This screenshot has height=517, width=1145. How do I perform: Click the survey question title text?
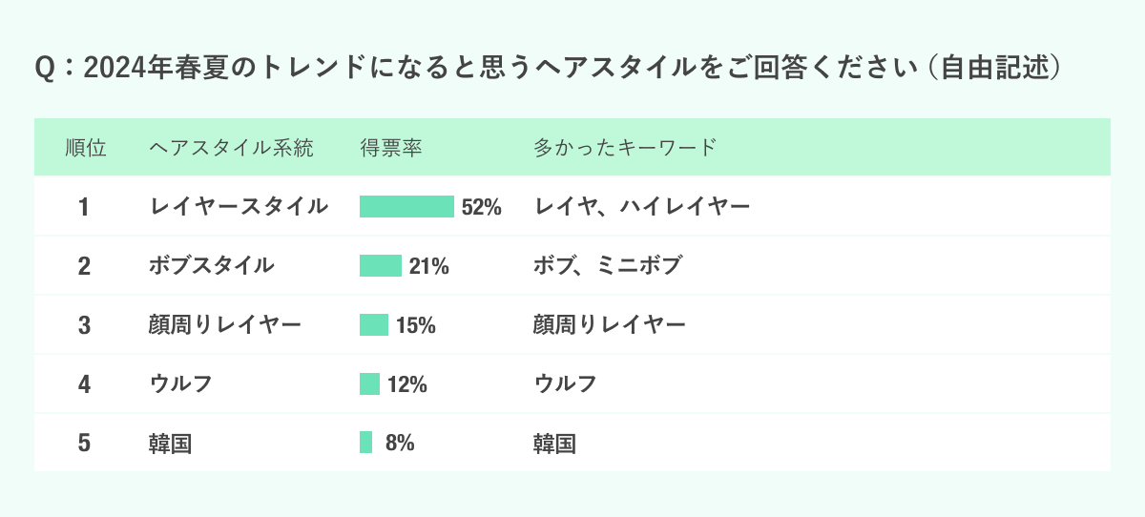tap(549, 70)
